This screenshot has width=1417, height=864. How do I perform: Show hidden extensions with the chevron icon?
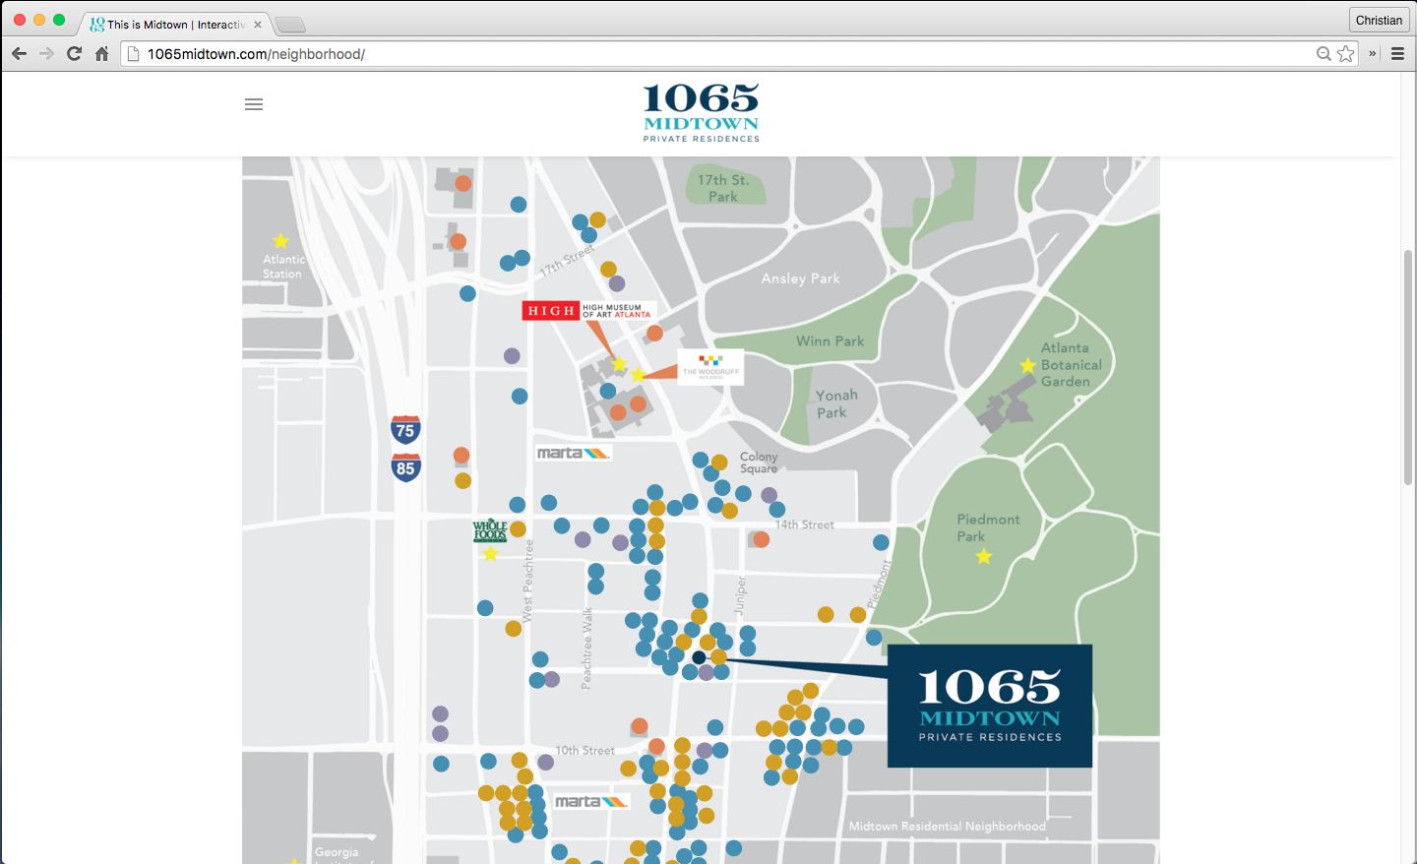tap(1373, 54)
